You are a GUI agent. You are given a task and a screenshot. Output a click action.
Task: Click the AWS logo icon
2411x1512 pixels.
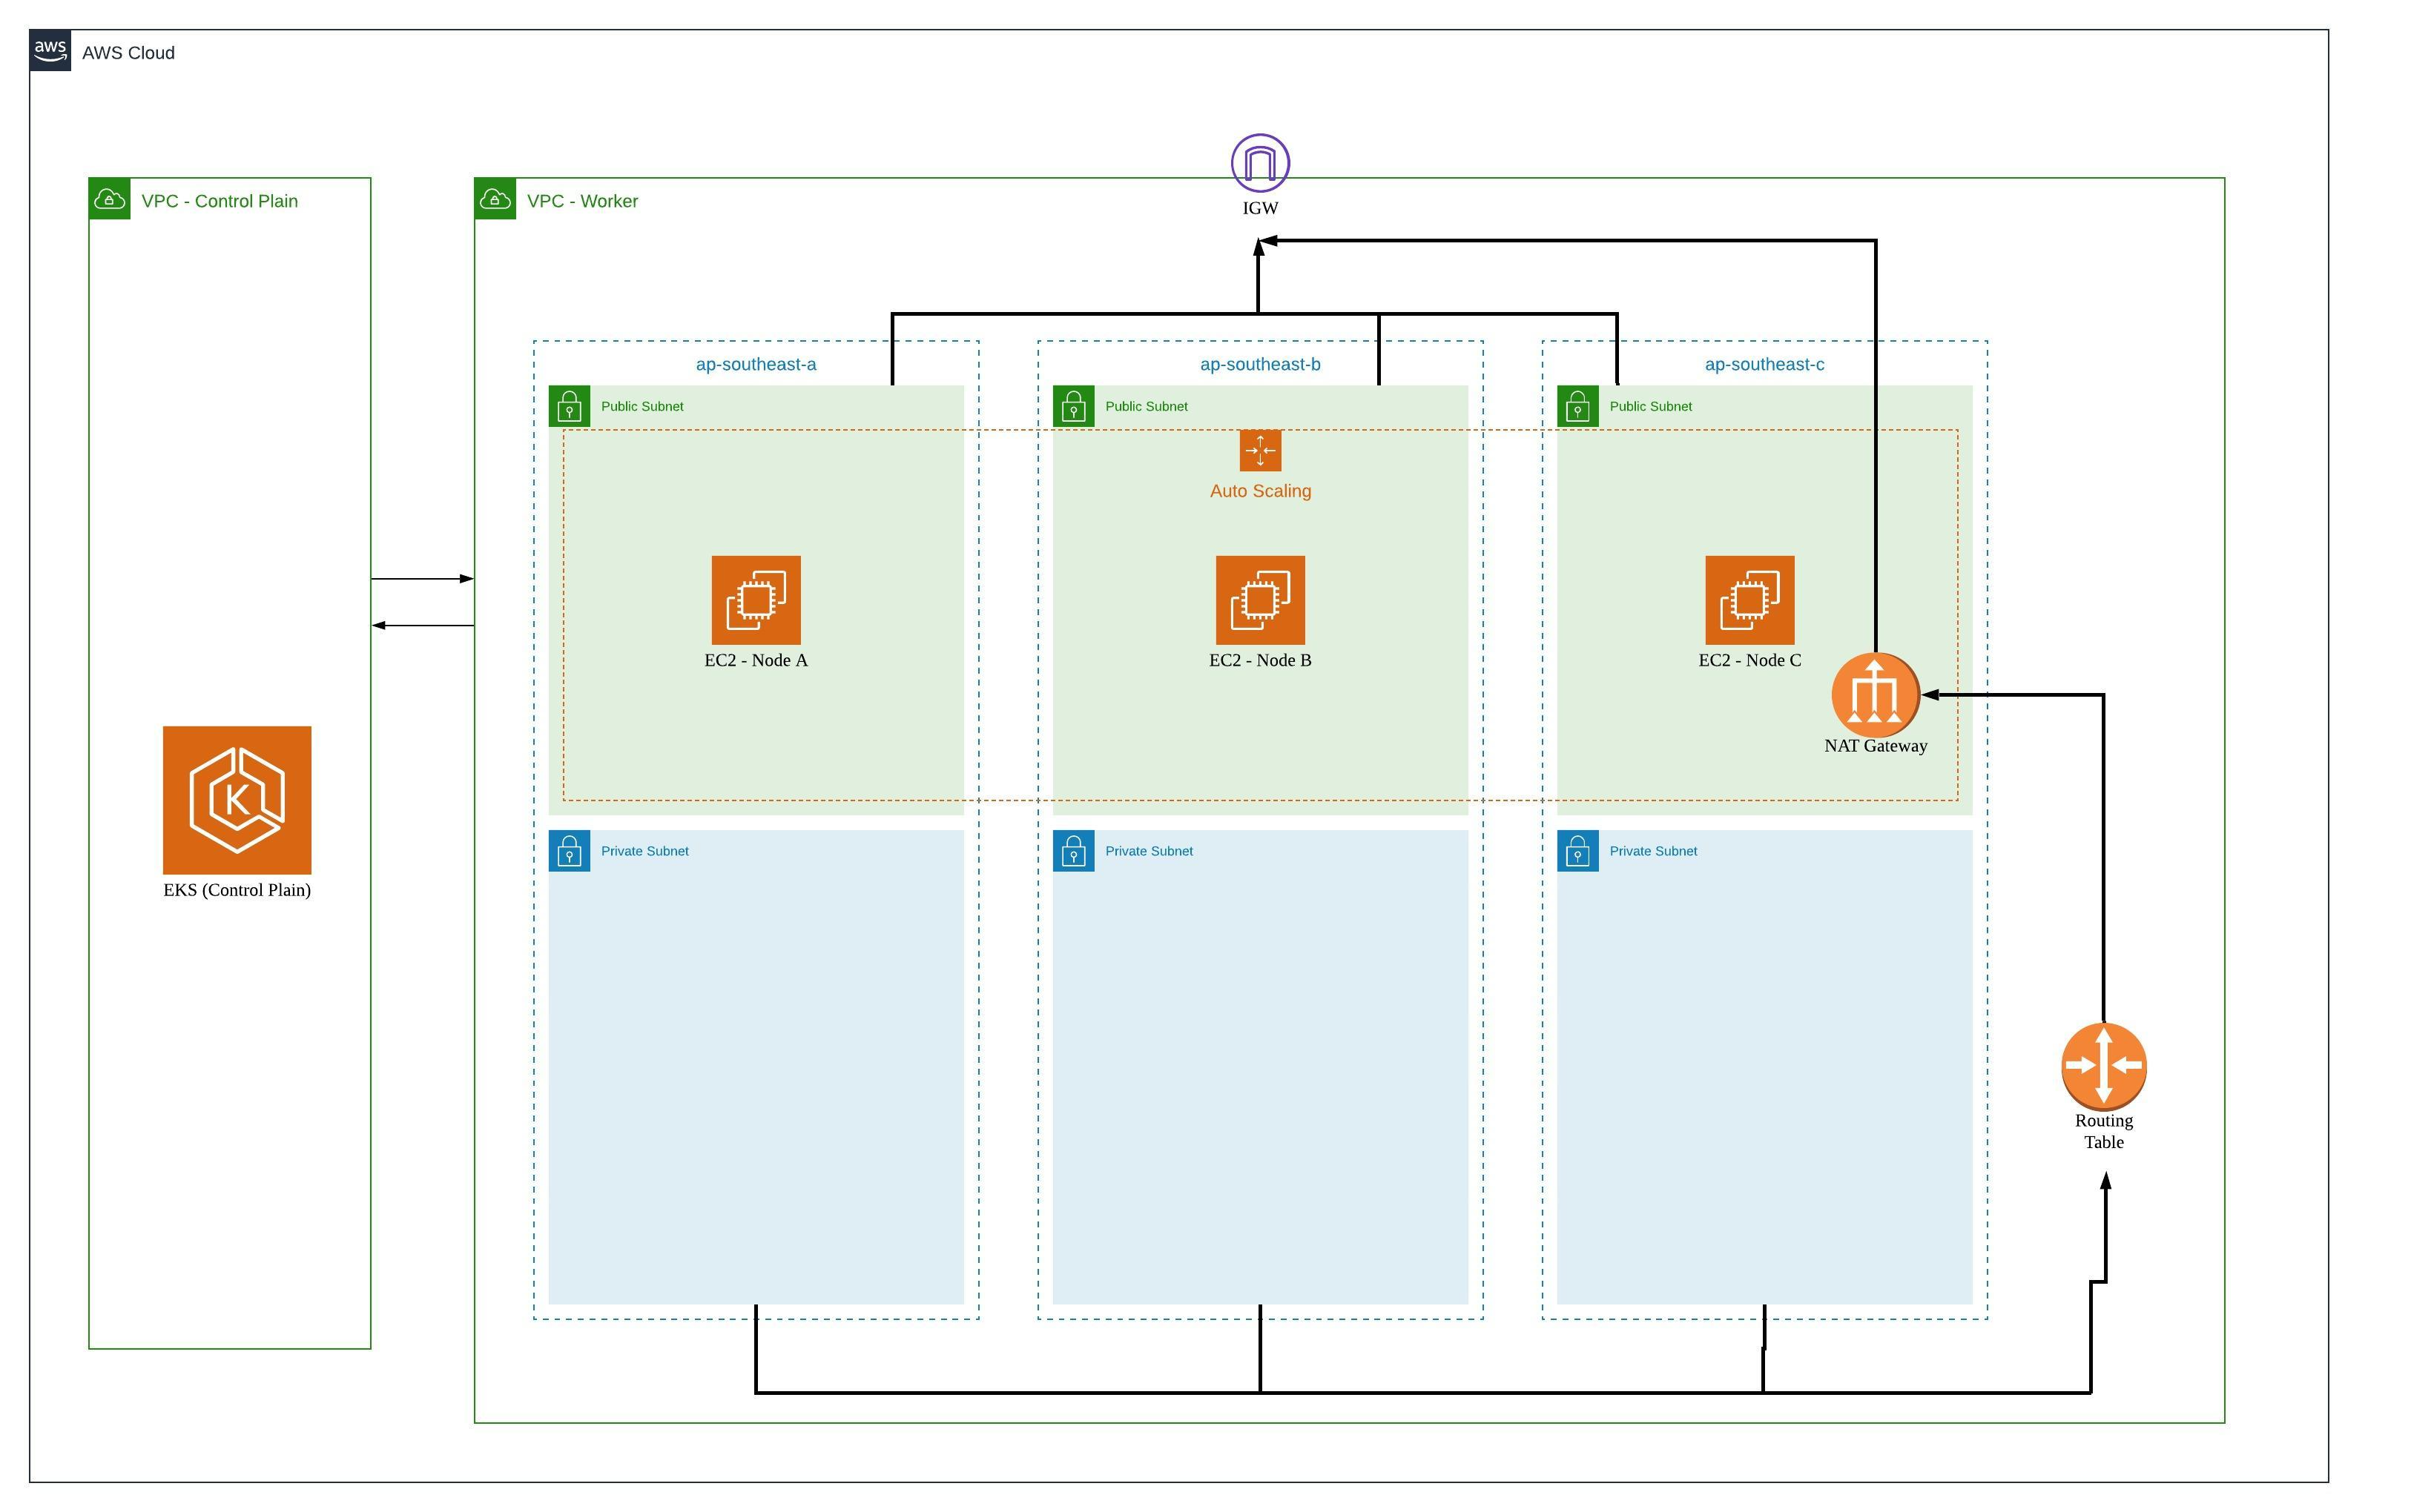tap(50, 50)
